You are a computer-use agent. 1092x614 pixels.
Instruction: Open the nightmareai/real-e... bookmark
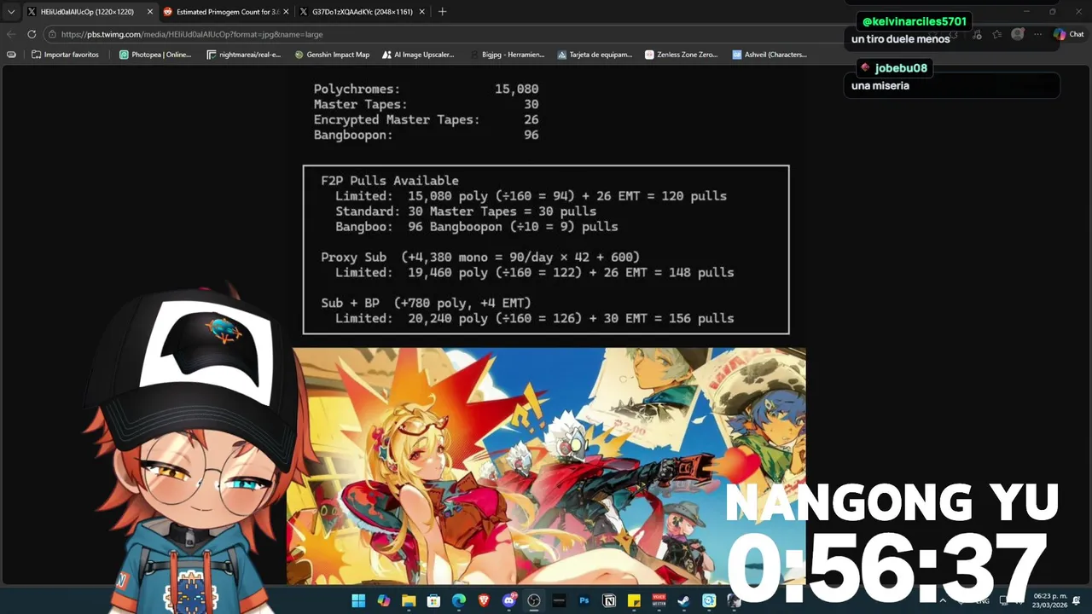[x=244, y=55]
